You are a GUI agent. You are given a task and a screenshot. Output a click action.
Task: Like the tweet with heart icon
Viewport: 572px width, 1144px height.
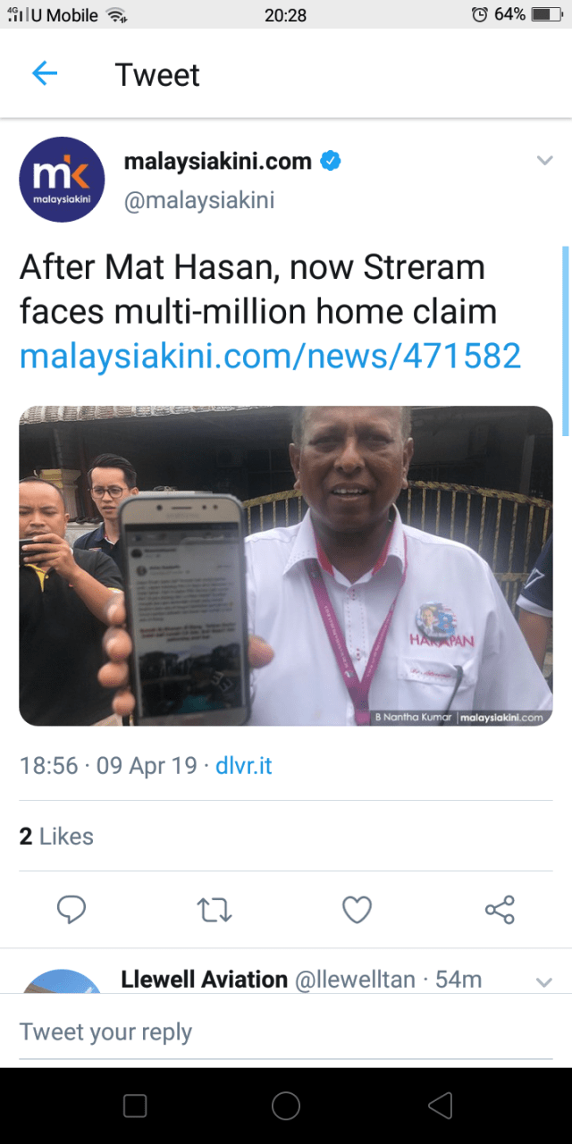point(357,910)
